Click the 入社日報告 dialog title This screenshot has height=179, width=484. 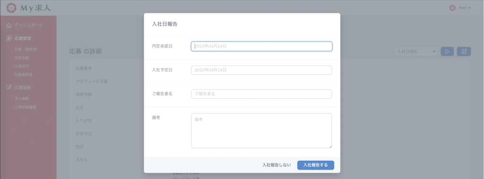[165, 25]
